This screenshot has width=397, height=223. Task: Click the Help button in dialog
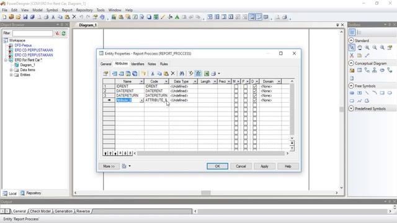coord(288,166)
